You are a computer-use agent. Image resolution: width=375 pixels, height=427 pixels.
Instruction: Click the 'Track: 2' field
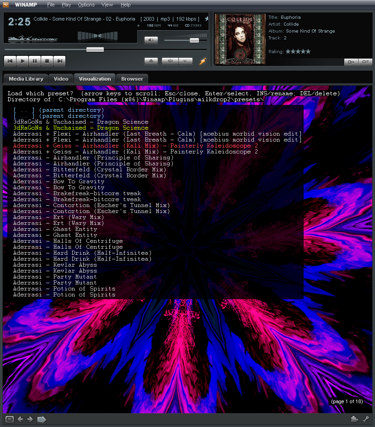[278, 38]
